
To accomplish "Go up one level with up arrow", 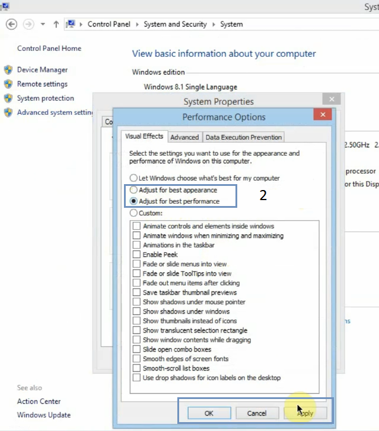I will [56, 24].
